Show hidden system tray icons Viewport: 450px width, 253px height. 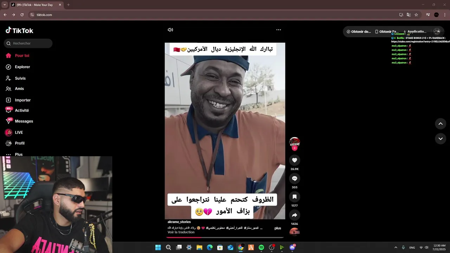[x=396, y=247]
